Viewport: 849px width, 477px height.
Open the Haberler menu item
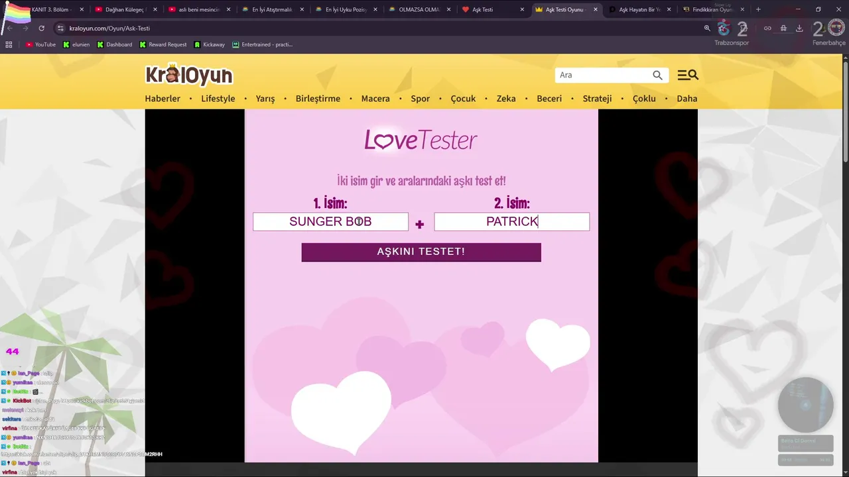click(x=163, y=99)
